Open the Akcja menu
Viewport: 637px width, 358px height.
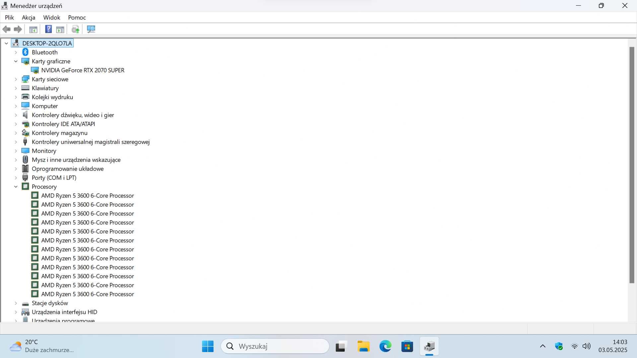click(x=29, y=17)
